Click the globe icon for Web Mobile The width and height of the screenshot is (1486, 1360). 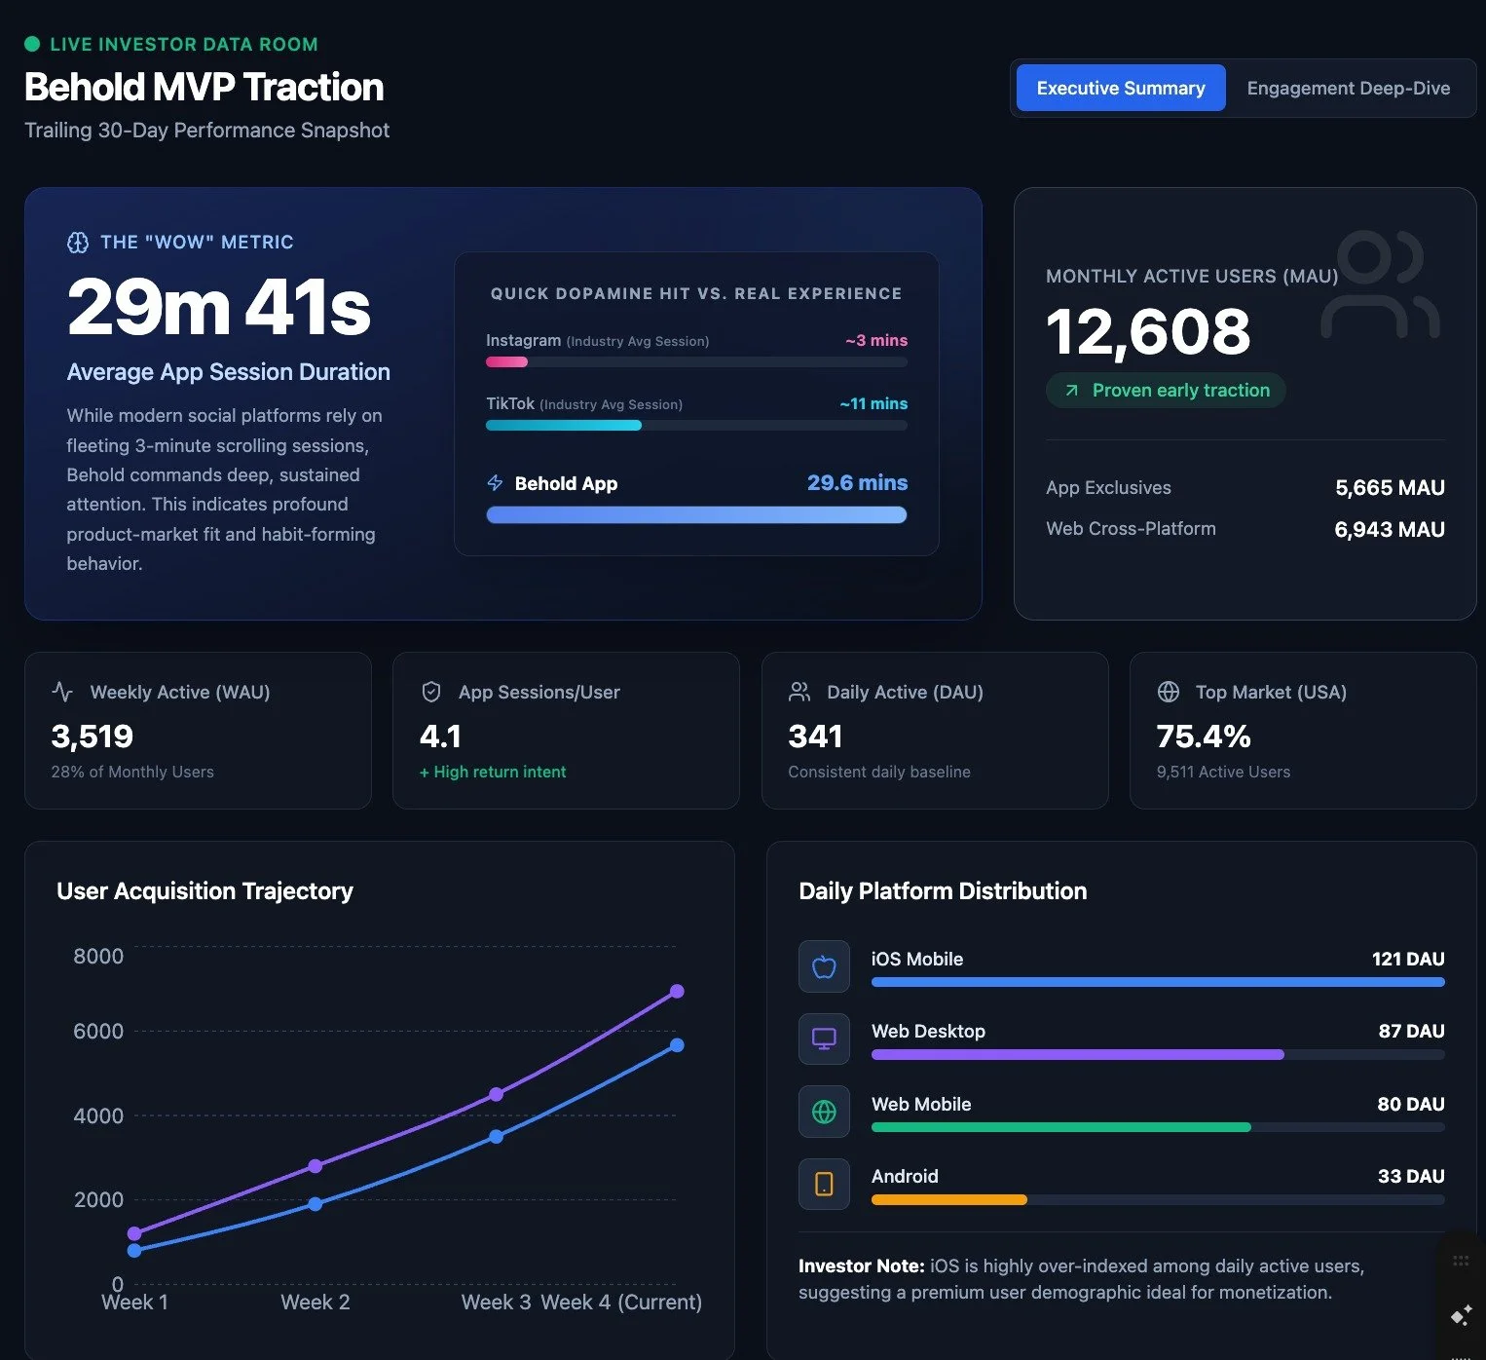824,1112
